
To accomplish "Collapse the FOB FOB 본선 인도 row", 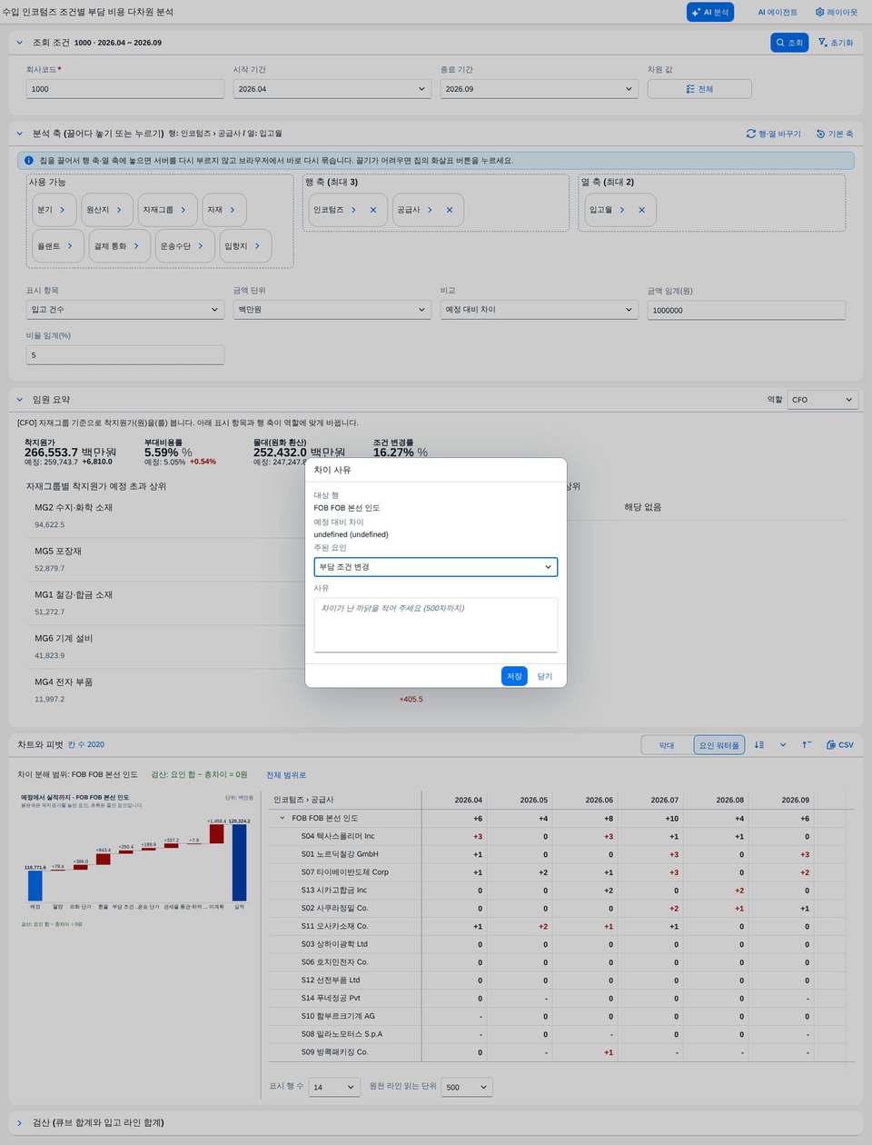I will coord(282,819).
